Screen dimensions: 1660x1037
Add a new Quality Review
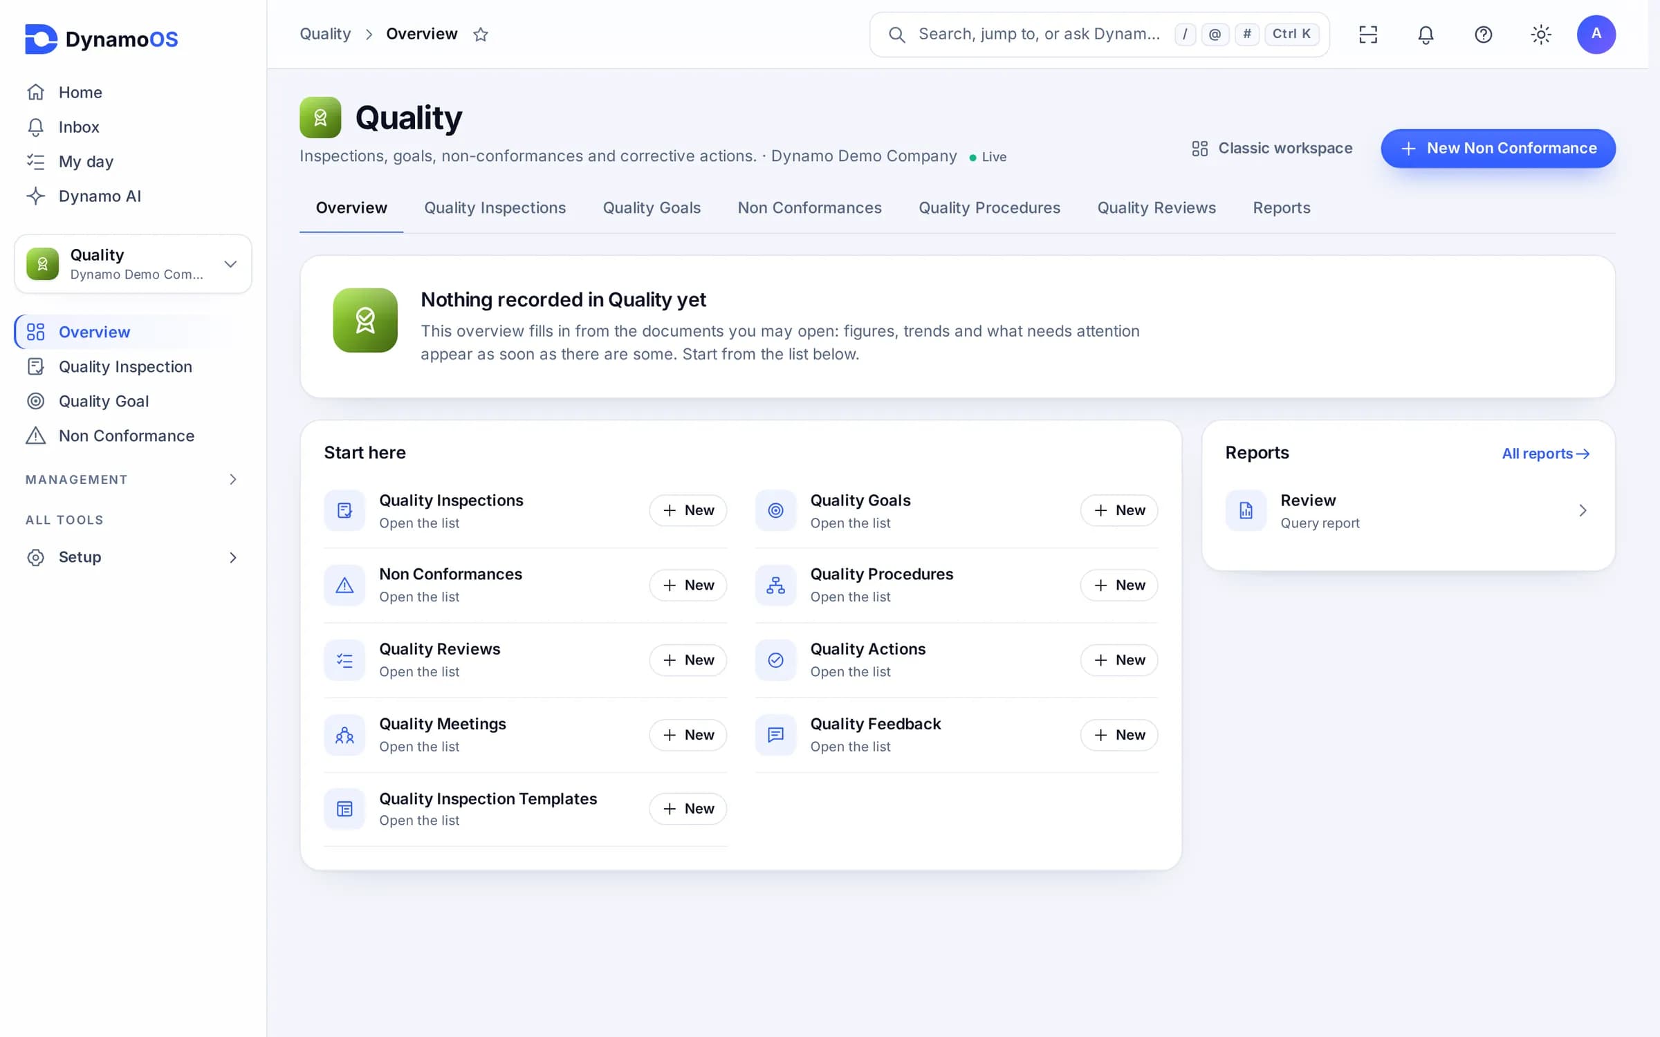point(688,660)
